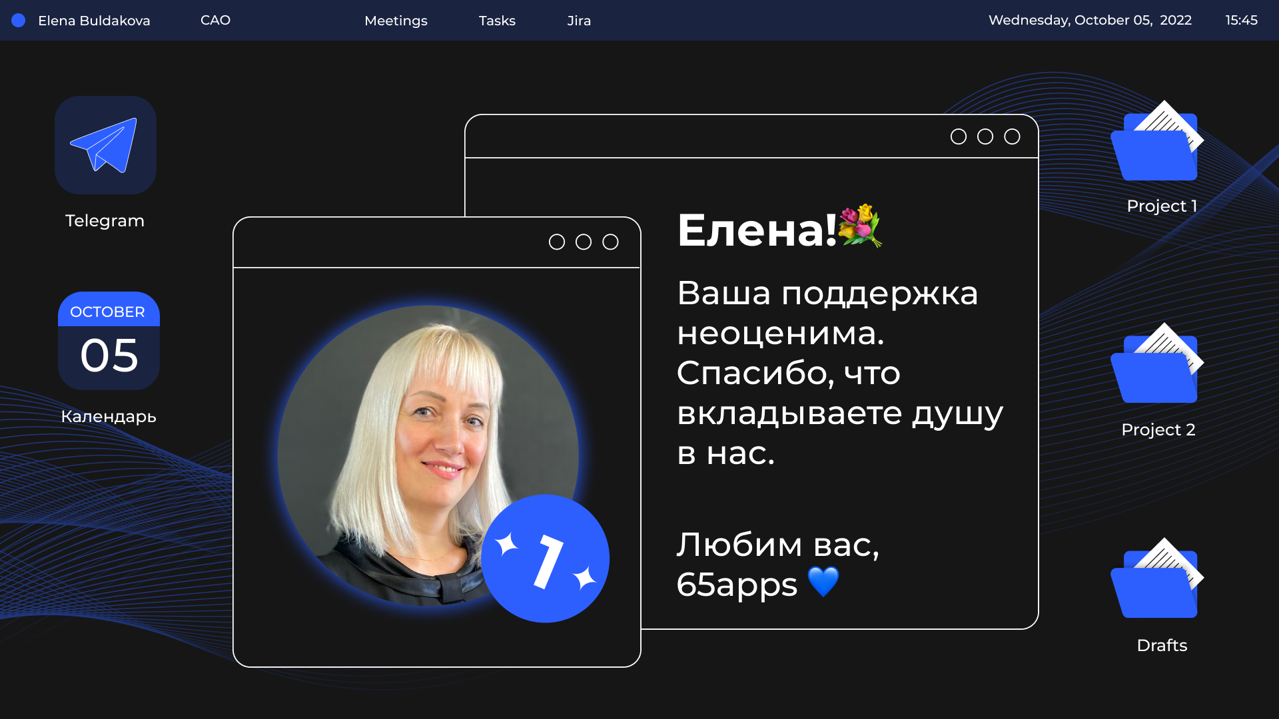Click the blue status dot beside Elena Buldakova

(x=19, y=21)
